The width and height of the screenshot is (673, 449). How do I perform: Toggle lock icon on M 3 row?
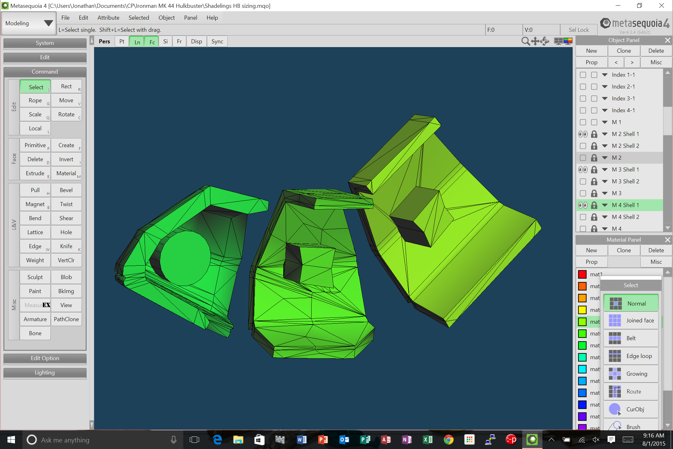[x=594, y=193]
